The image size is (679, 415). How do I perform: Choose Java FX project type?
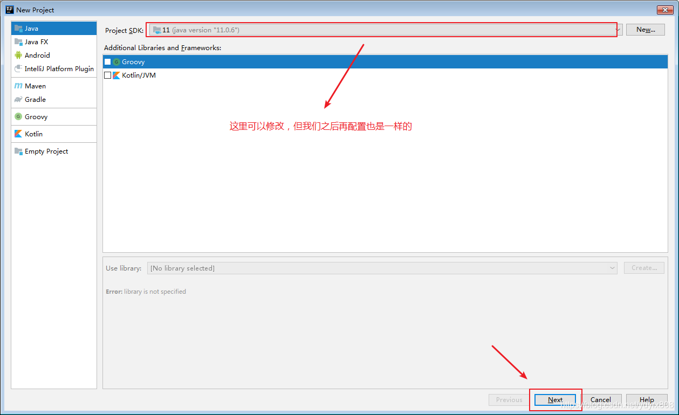click(54, 42)
